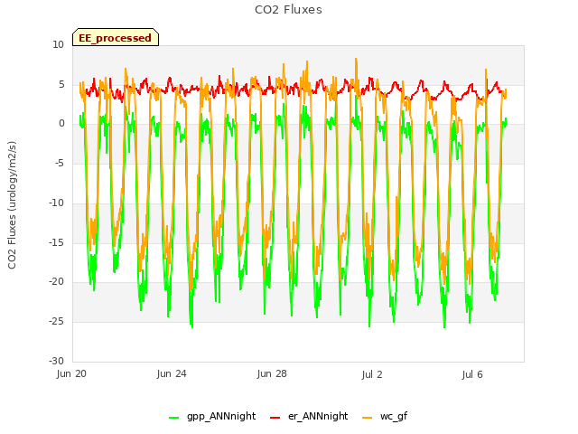Viewport: 578px width, 434px height.
Task: Click the y-axis value -30
Action: coord(56,361)
